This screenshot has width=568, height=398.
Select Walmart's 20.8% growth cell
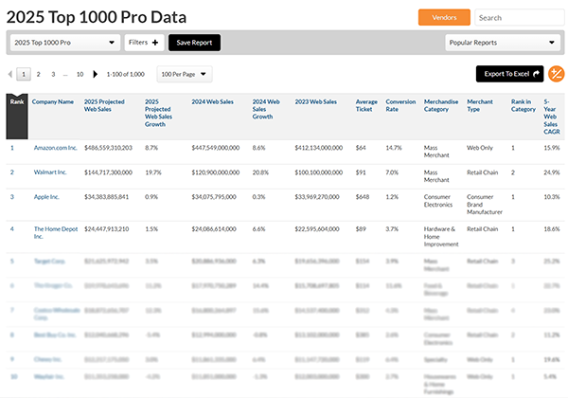[x=260, y=172]
